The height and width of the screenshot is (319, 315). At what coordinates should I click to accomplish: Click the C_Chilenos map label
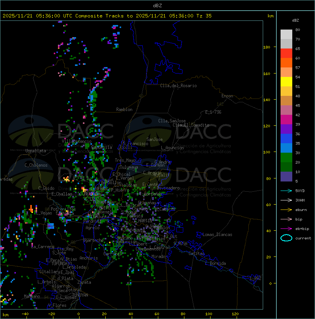(x=36, y=166)
